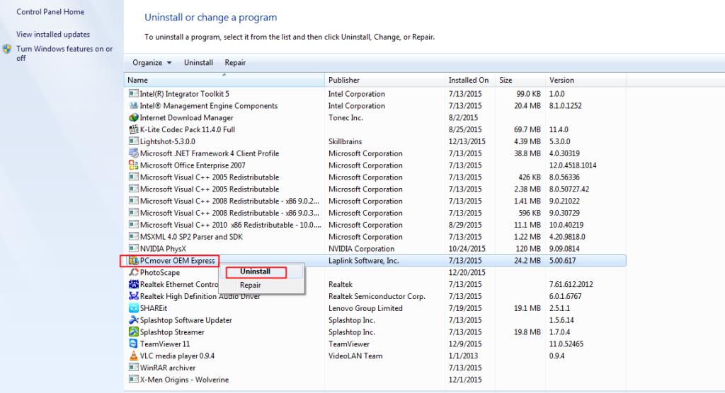Open Control Panel Home link
Screen dimensions: 725x393
click(x=50, y=12)
